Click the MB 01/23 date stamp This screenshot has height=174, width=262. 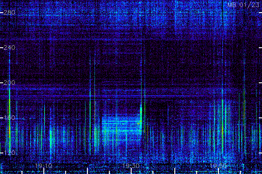(x=243, y=5)
